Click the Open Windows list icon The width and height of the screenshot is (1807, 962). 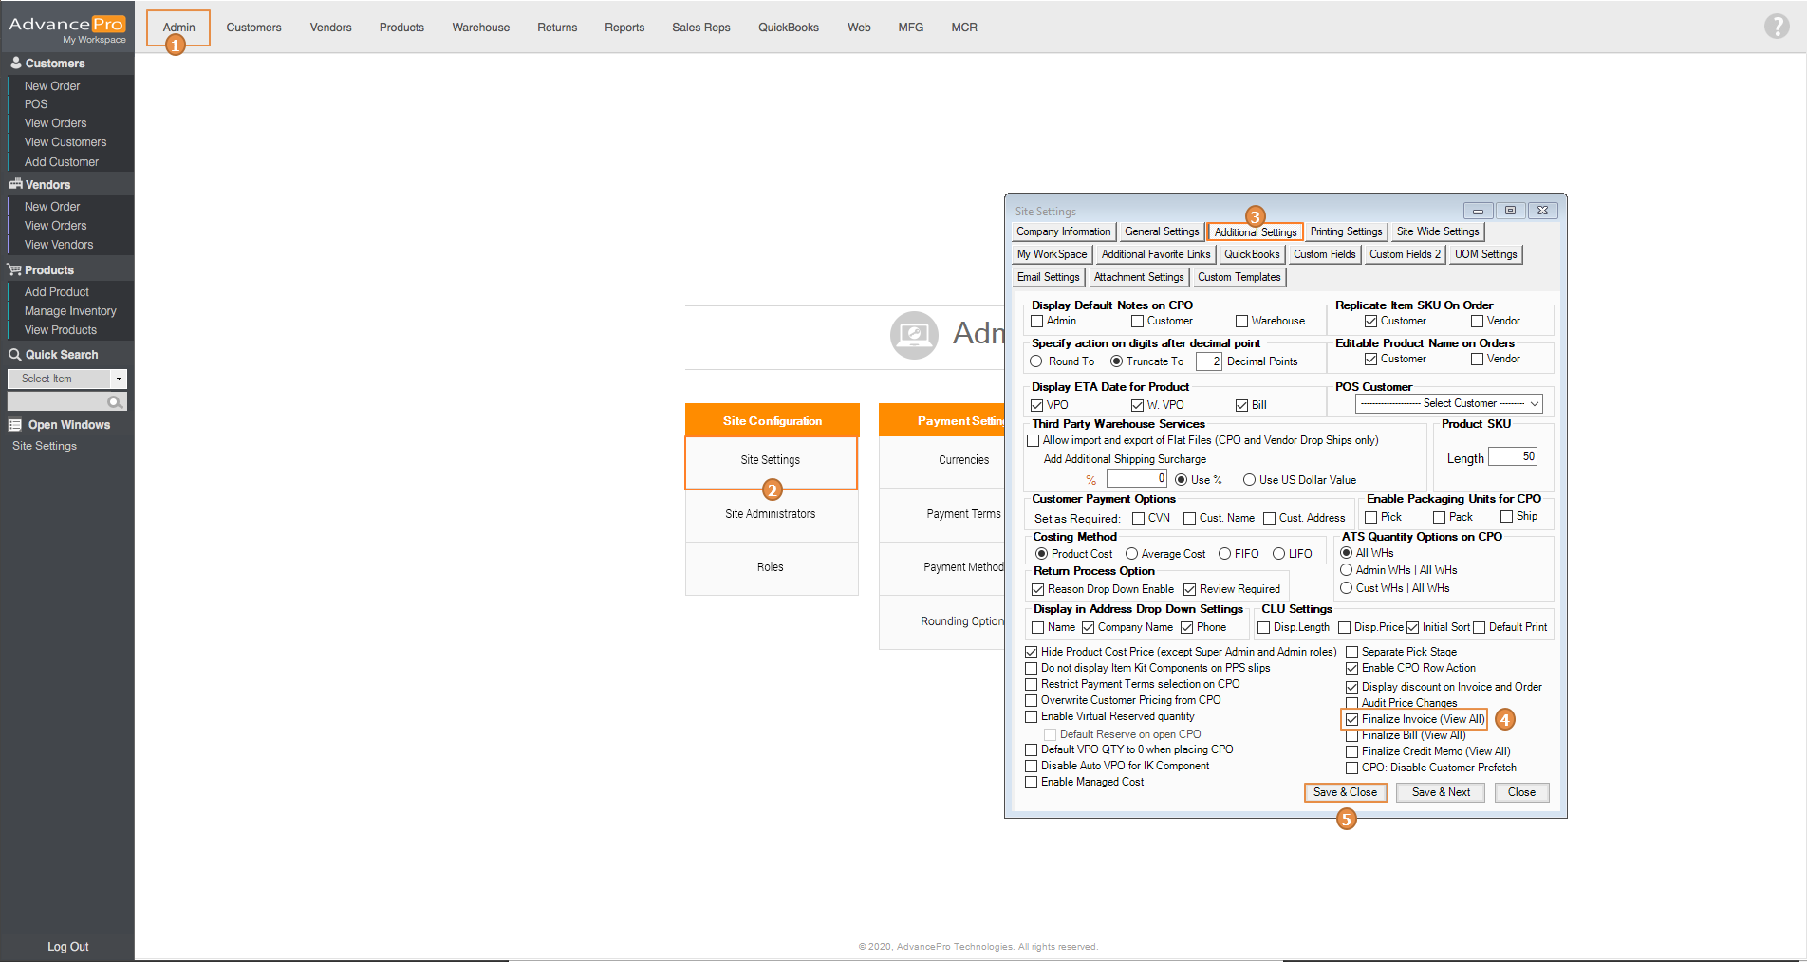point(15,425)
